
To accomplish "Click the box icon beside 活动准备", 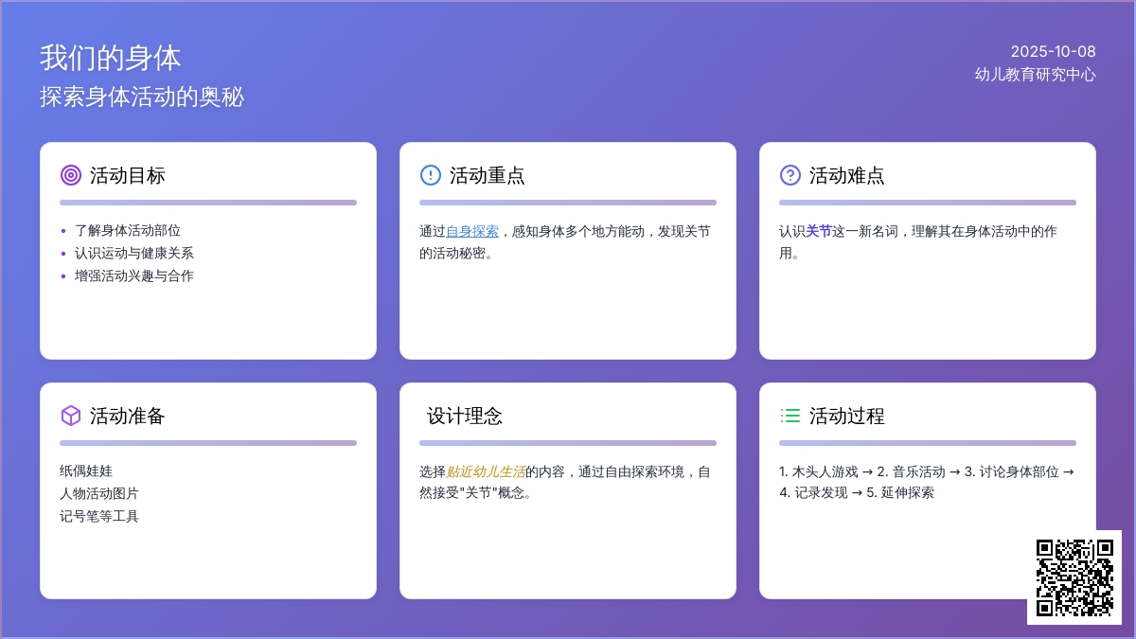I will click(71, 416).
